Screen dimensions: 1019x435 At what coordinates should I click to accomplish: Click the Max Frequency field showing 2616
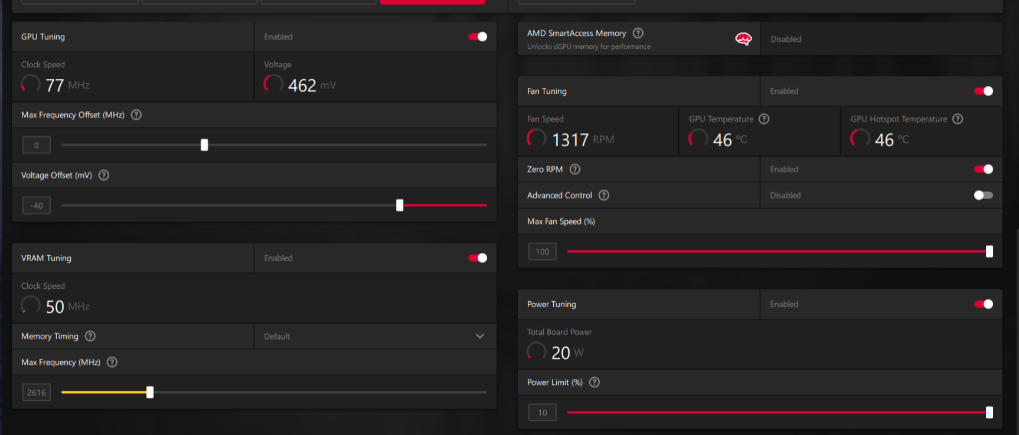click(37, 393)
